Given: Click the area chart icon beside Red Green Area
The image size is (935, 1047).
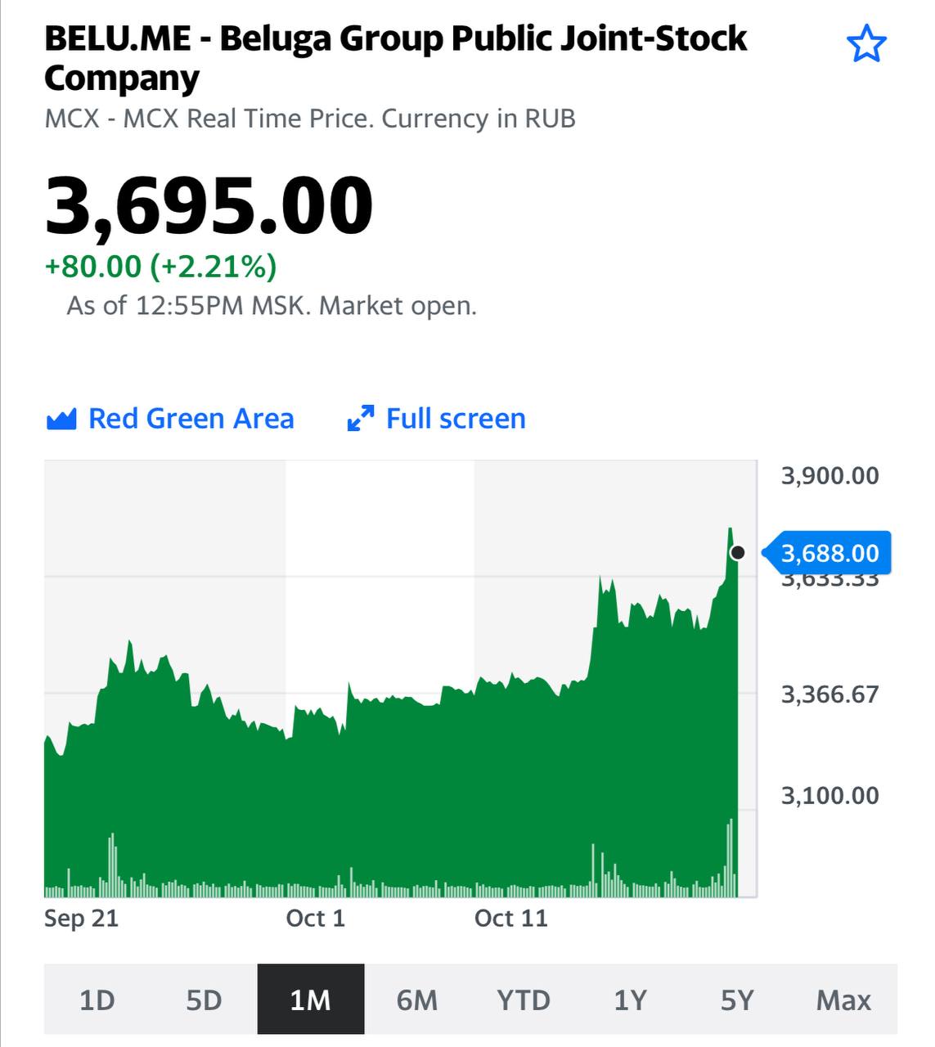Looking at the screenshot, I should tap(61, 419).
